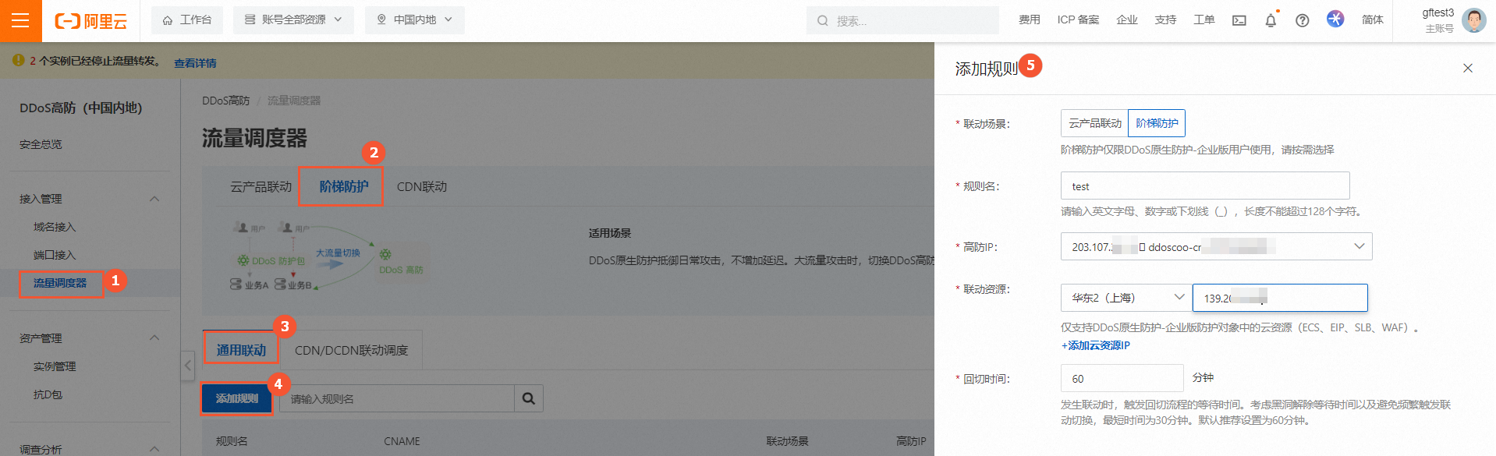Open the 华东2（上海） region dropdown
This screenshot has height=456, width=1496.
(x=1126, y=298)
